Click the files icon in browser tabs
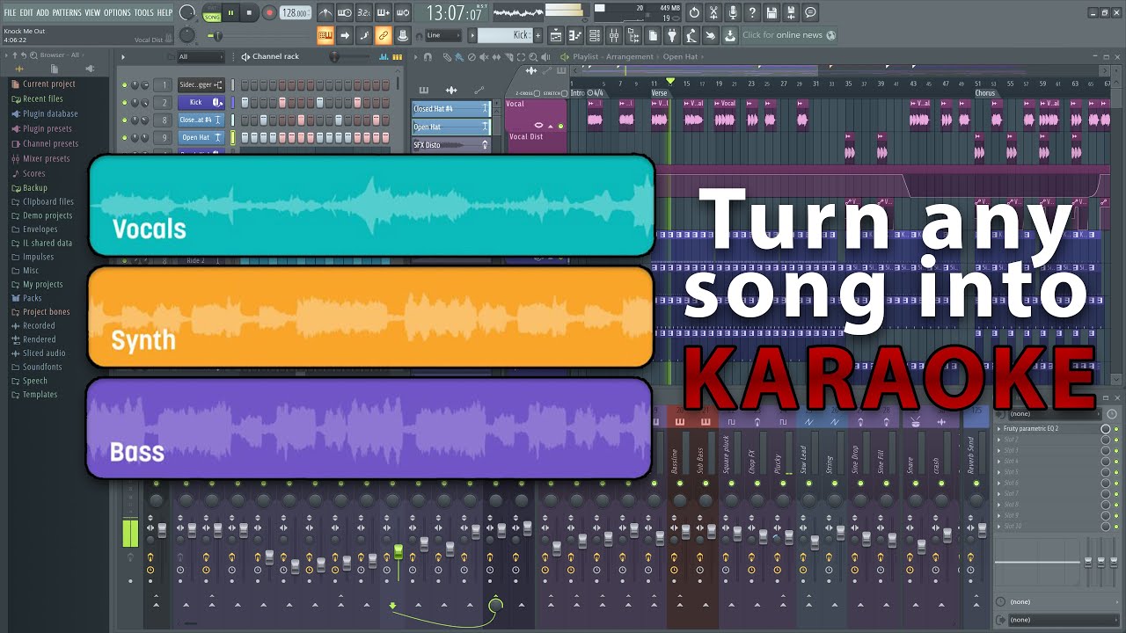 coord(55,69)
